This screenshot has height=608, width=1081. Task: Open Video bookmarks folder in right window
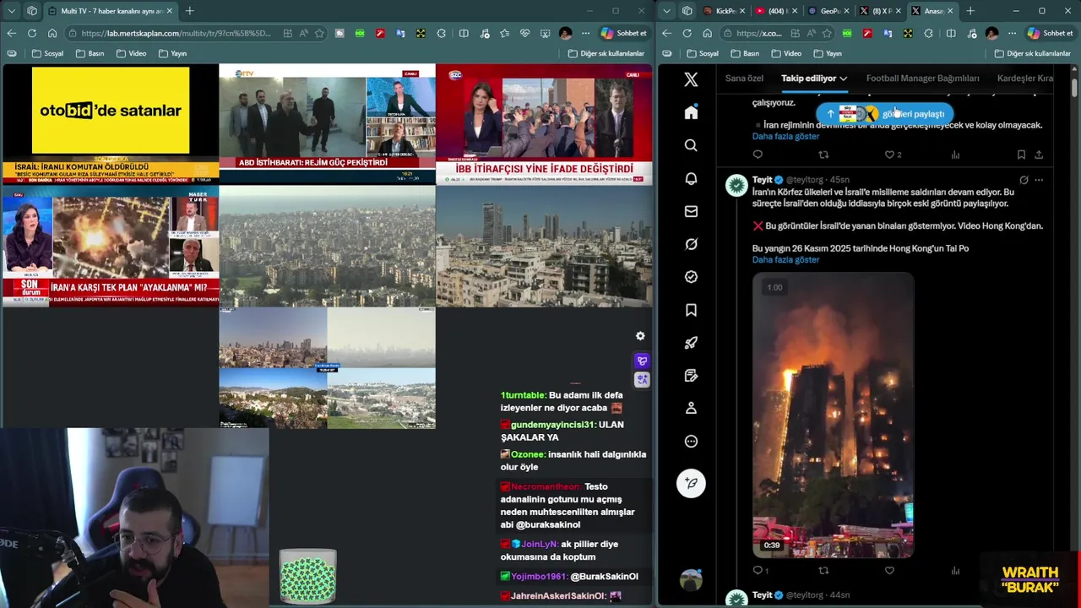(785, 53)
